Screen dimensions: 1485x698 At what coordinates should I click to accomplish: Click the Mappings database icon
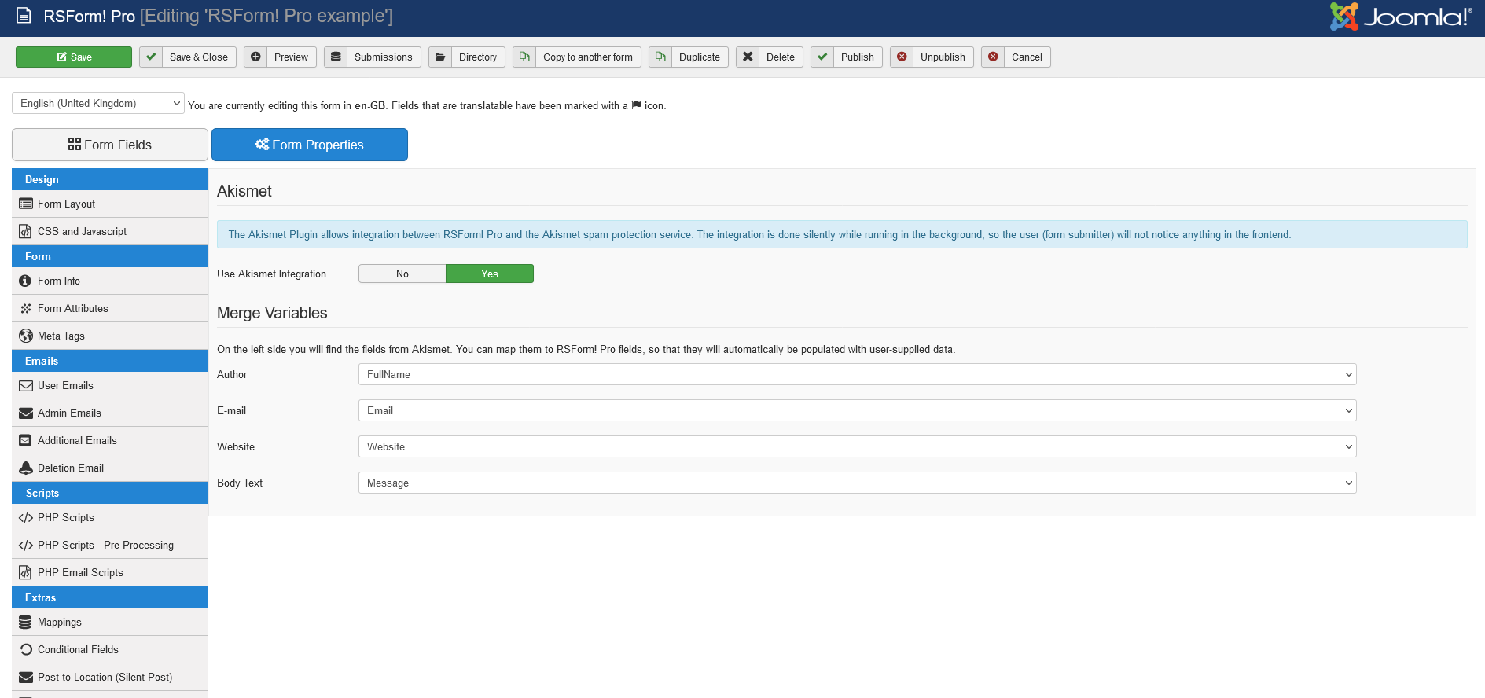click(25, 622)
